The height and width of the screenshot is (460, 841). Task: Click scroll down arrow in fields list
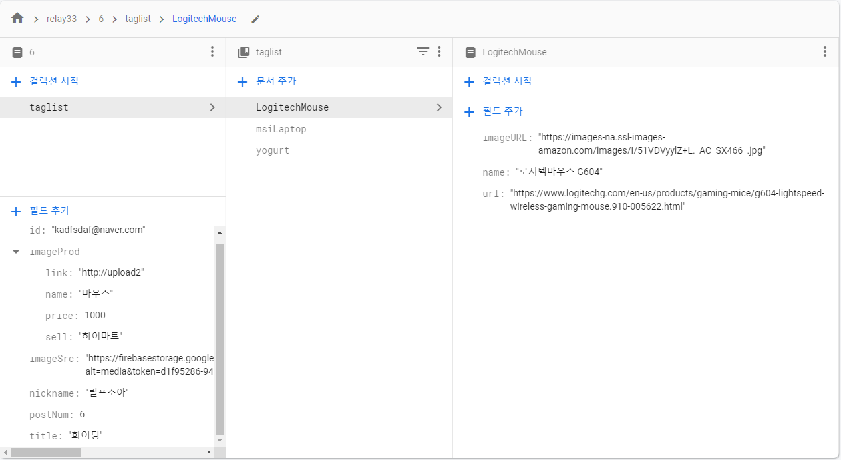click(220, 441)
